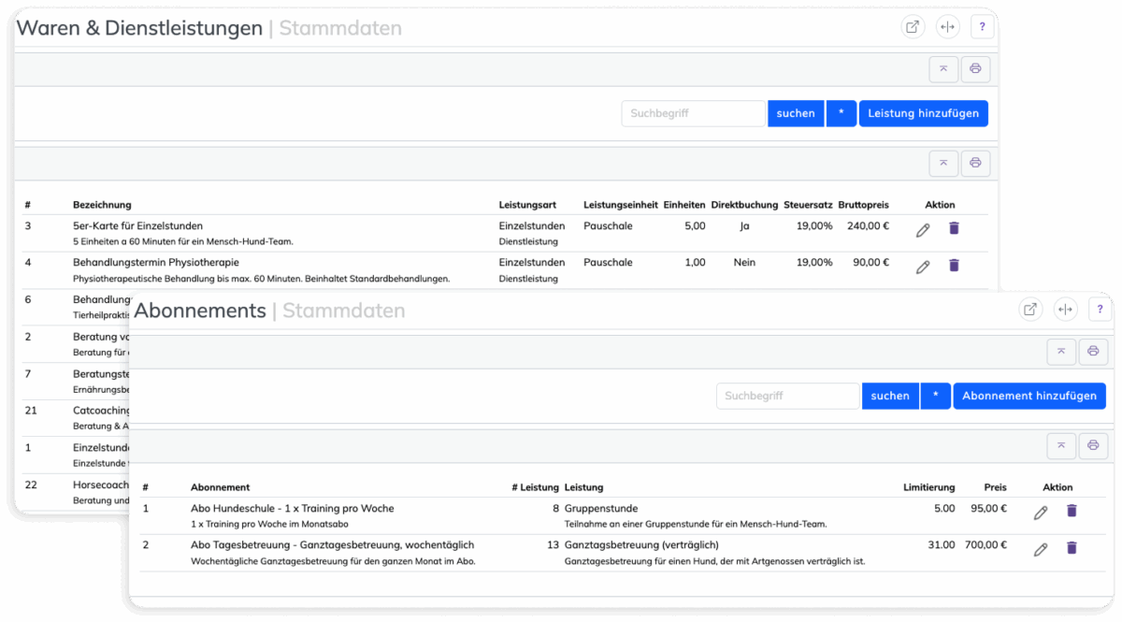Click the Leistung hinzufügen button
This screenshot has width=1122, height=622.
tap(923, 114)
